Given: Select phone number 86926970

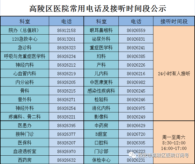Looking at the screenshot, I should [66, 152].
